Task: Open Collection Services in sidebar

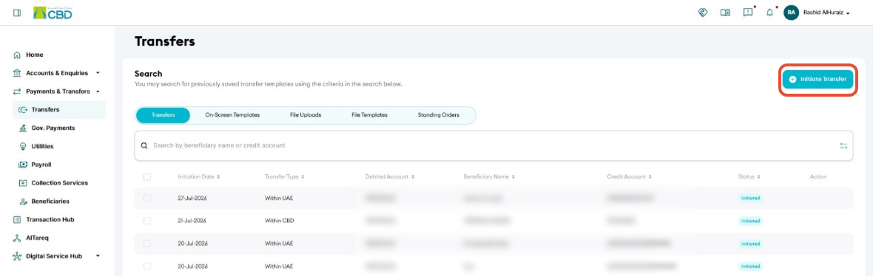Action: (x=60, y=183)
